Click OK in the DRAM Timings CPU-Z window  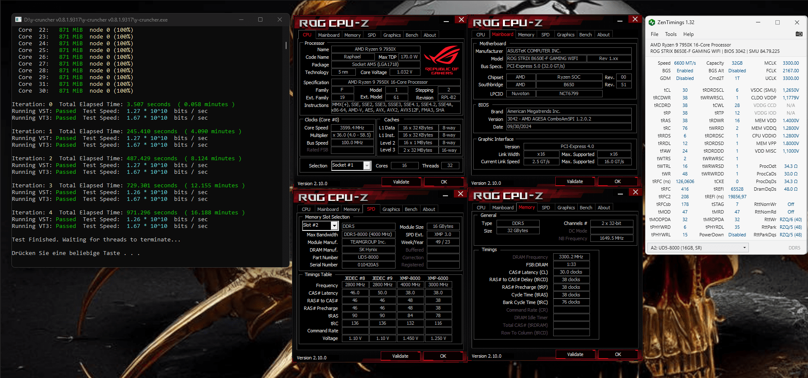[x=618, y=354]
